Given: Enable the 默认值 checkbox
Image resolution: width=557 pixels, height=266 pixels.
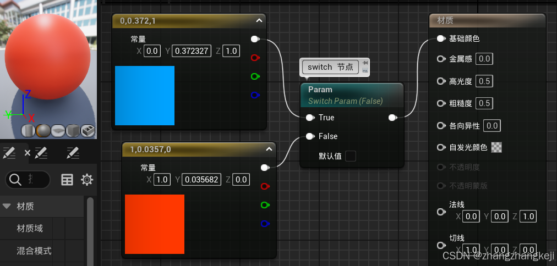Looking at the screenshot, I should tap(351, 156).
